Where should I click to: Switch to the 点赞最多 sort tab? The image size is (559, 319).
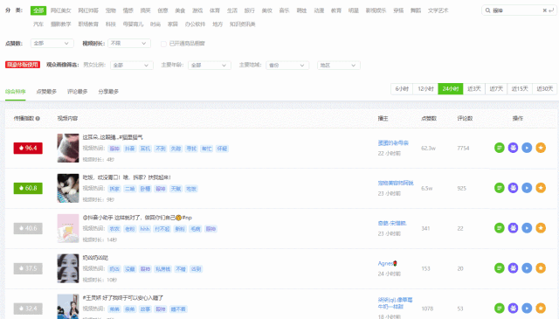pyautogui.click(x=46, y=92)
